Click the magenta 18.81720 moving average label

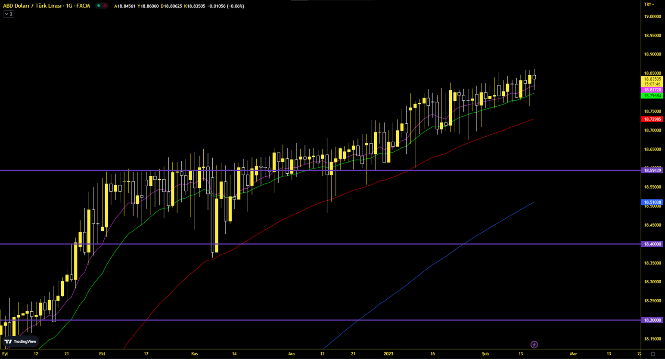652,90
